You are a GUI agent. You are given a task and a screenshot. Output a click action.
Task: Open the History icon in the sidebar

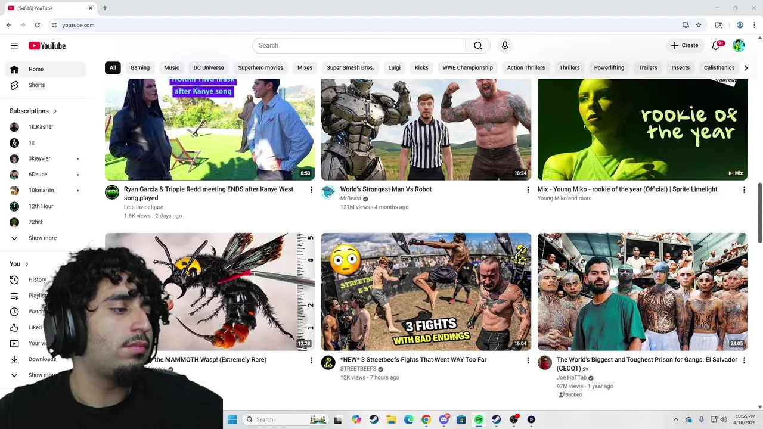coord(14,279)
